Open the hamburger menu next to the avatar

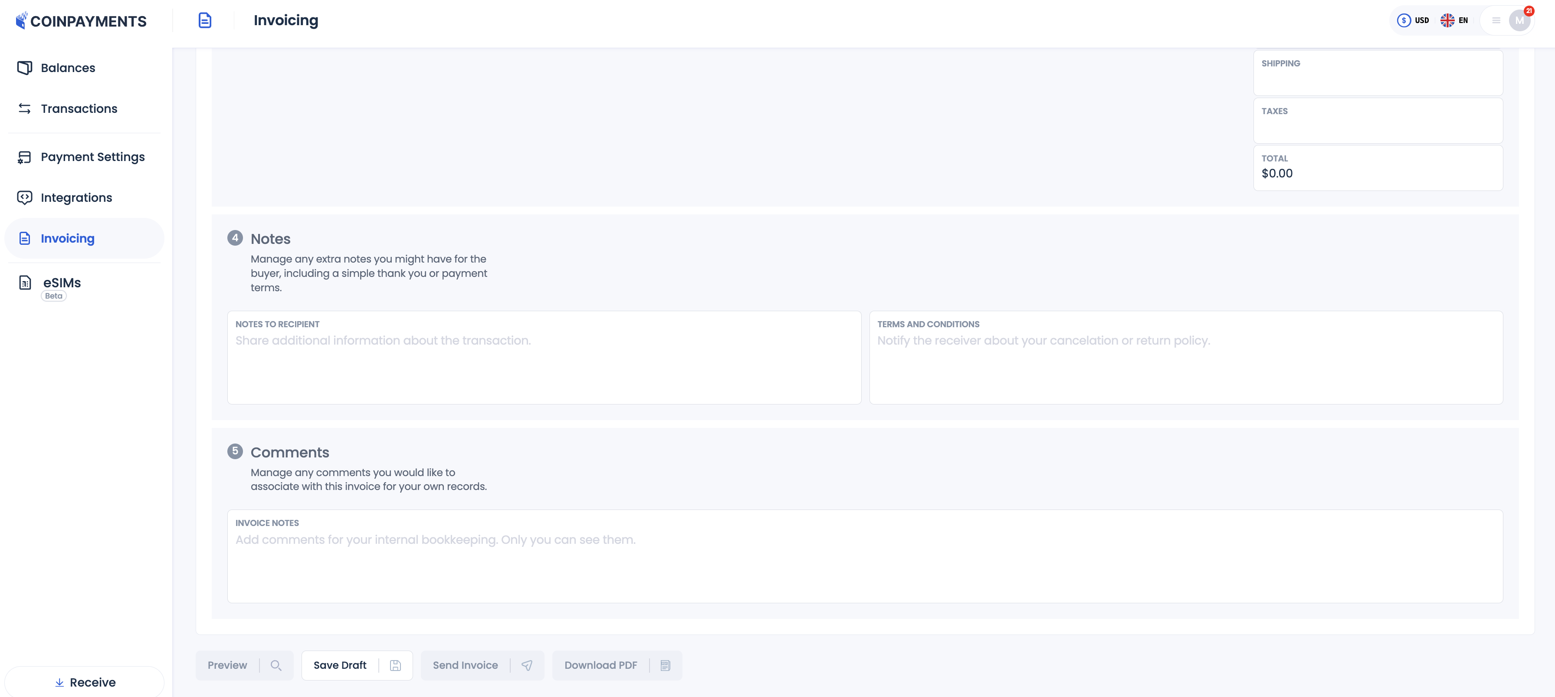(x=1496, y=20)
